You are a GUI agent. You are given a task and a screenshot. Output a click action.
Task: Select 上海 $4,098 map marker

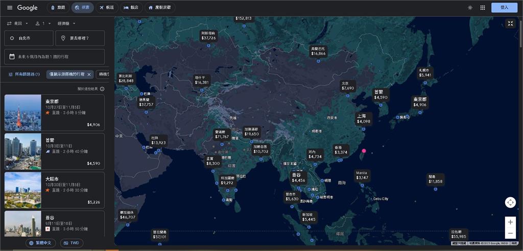[x=364, y=119]
